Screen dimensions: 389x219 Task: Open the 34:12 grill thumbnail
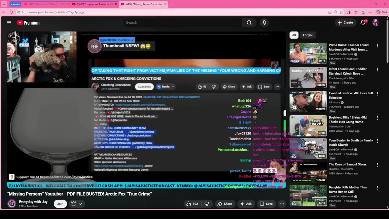coord(308,196)
